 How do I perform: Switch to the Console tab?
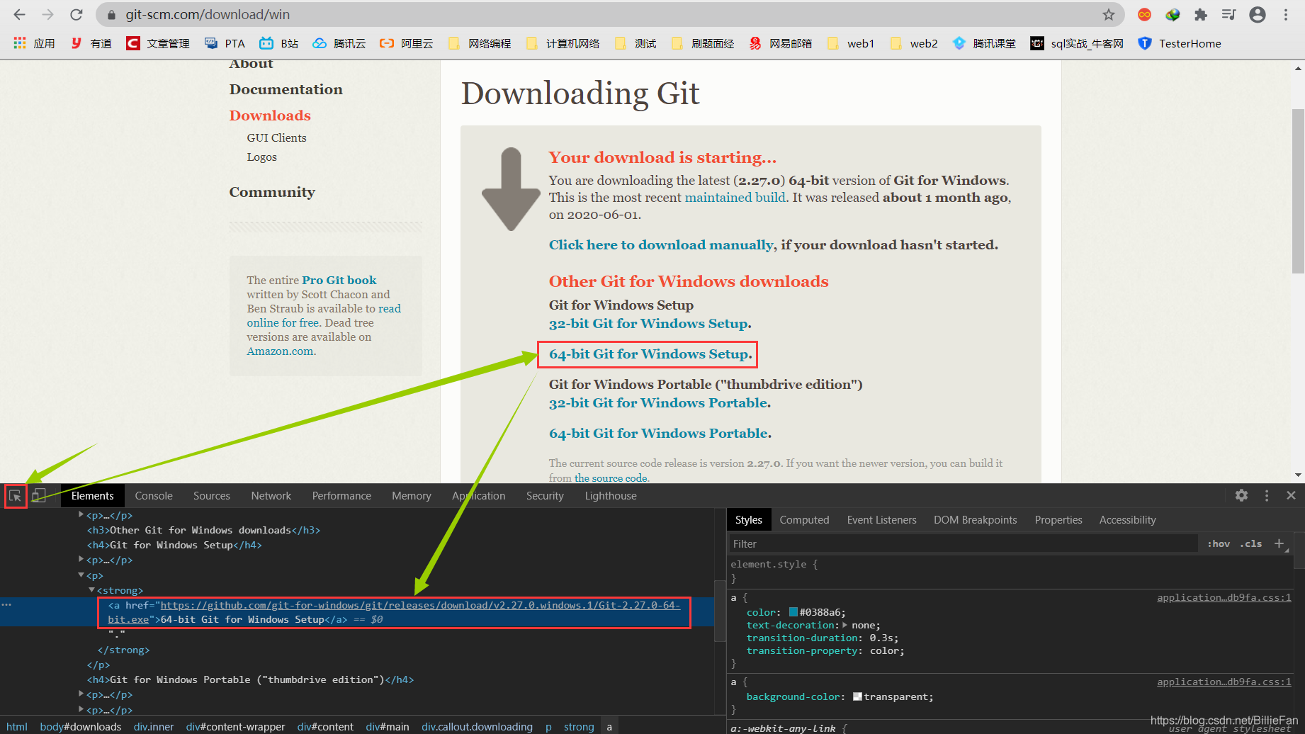coord(154,496)
